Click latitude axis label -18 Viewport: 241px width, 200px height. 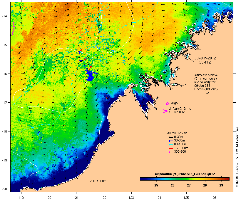(x=4, y=131)
